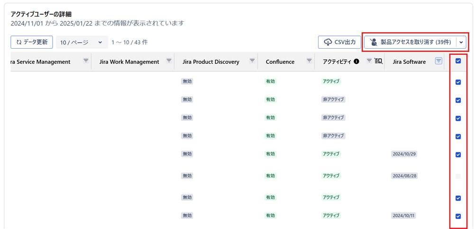Screen dimensions: 474x229
Task: Export with the CSV出力 button
Action: pos(339,42)
